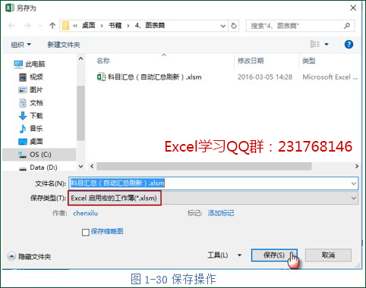Open the help icon
Screen dimensions: 366x288
[x=349, y=45]
